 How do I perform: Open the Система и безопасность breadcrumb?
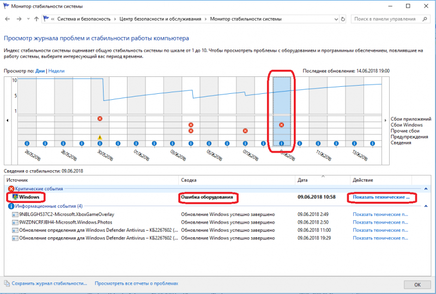pyautogui.click(x=84, y=19)
